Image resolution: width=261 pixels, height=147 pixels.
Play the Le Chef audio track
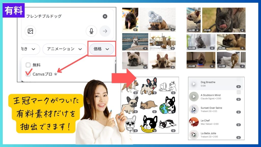tap(194, 122)
